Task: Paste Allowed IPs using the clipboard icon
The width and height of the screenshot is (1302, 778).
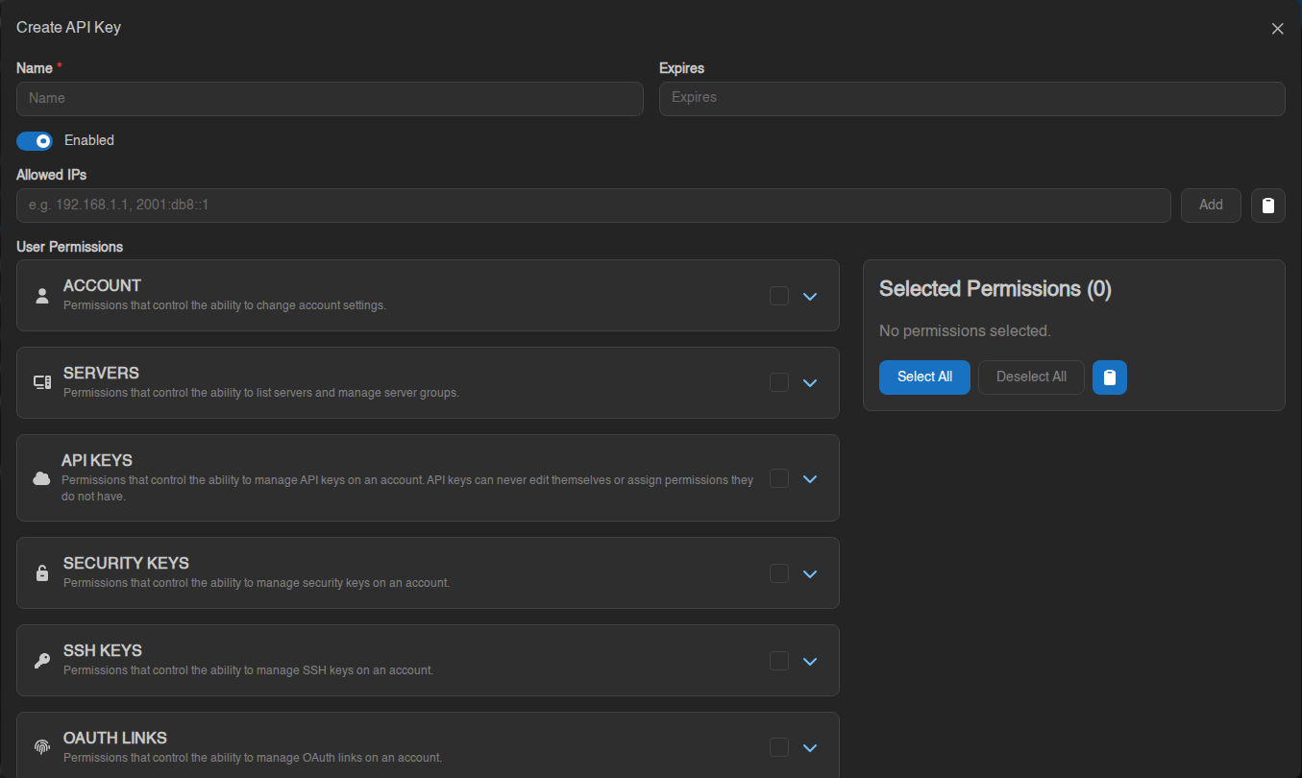Action: (1267, 205)
